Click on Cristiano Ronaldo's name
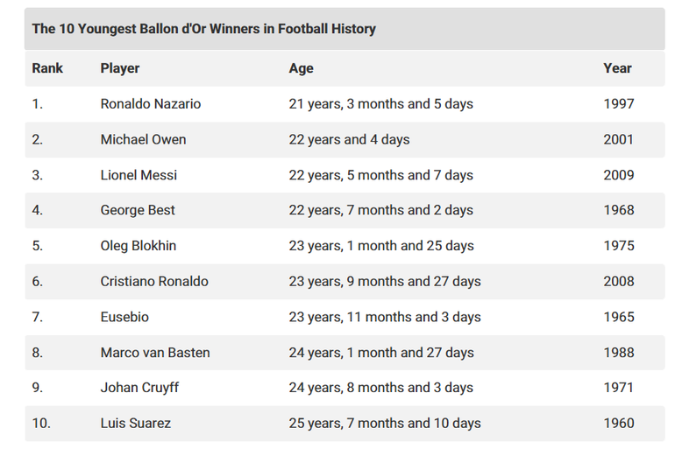Image resolution: width=675 pixels, height=449 pixels. tap(154, 282)
